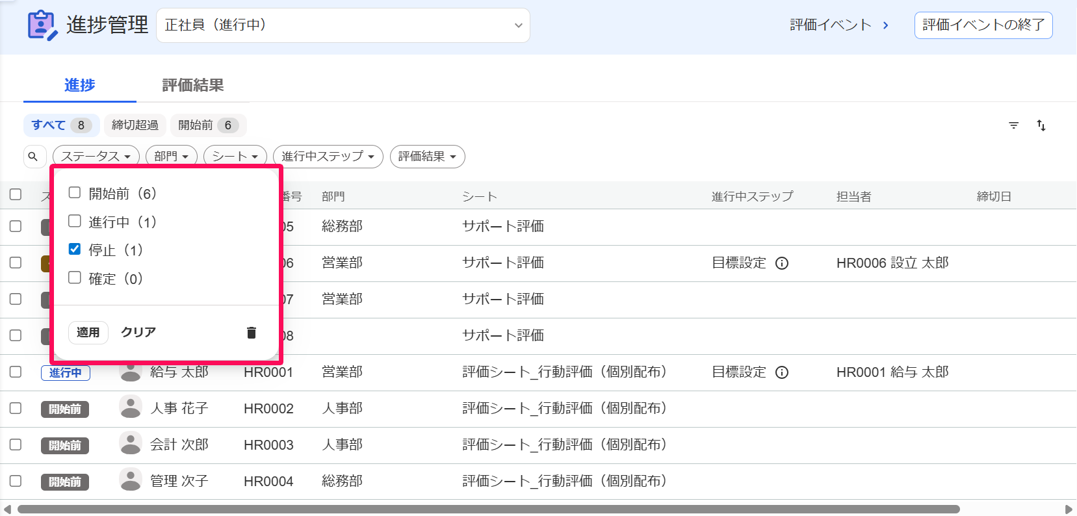Click avatar icon of 管理 次子
This screenshot has height=516, width=1077.
[131, 480]
